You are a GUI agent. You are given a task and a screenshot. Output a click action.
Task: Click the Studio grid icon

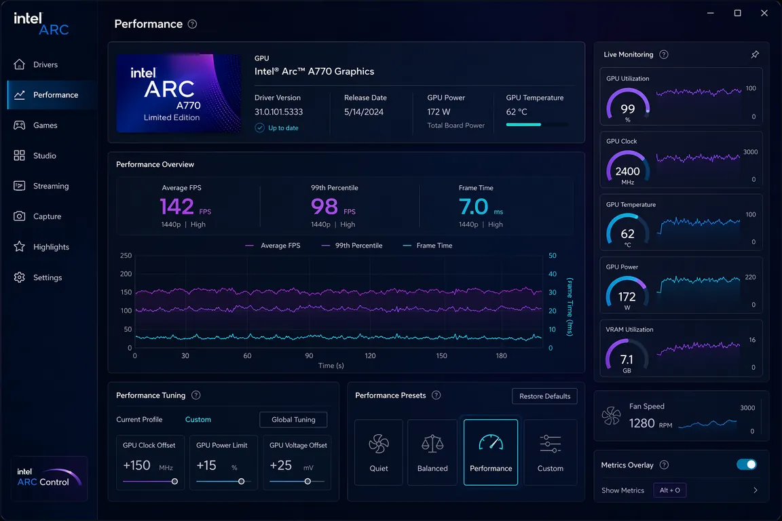[20, 155]
